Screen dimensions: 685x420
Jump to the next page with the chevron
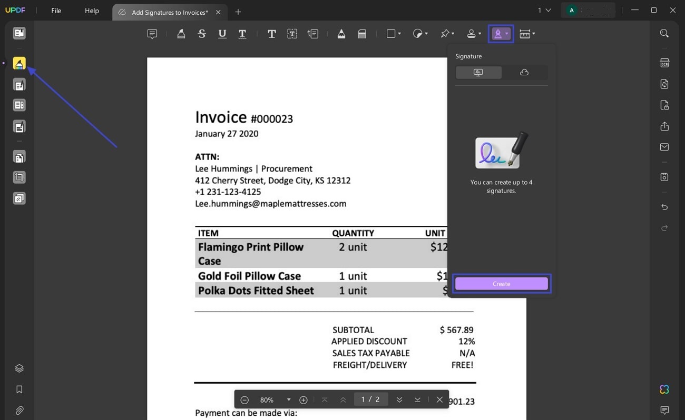(x=399, y=399)
